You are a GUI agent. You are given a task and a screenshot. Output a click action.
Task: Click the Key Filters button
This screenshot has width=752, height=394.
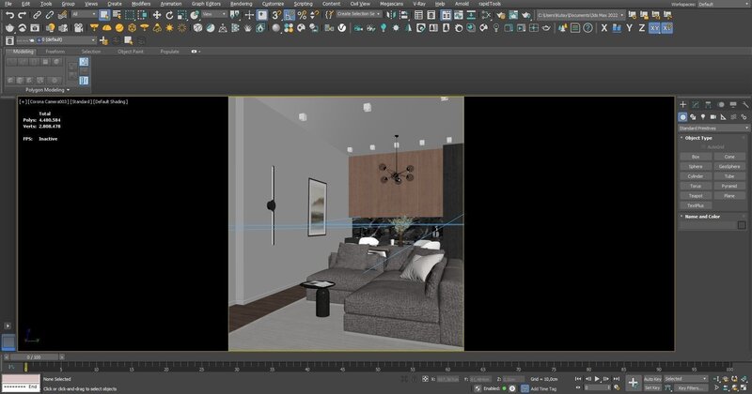689,386
